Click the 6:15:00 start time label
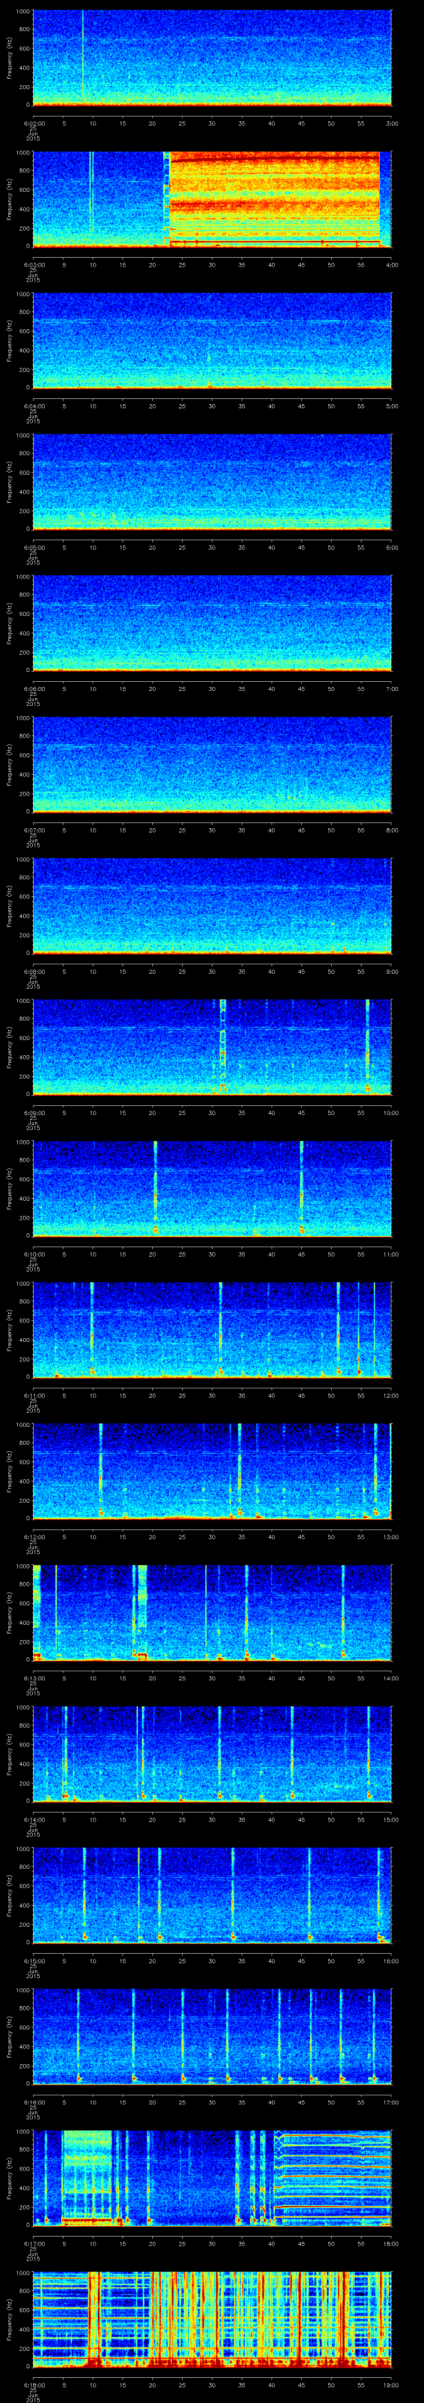Image resolution: width=424 pixels, height=2403 pixels. tap(34, 1961)
